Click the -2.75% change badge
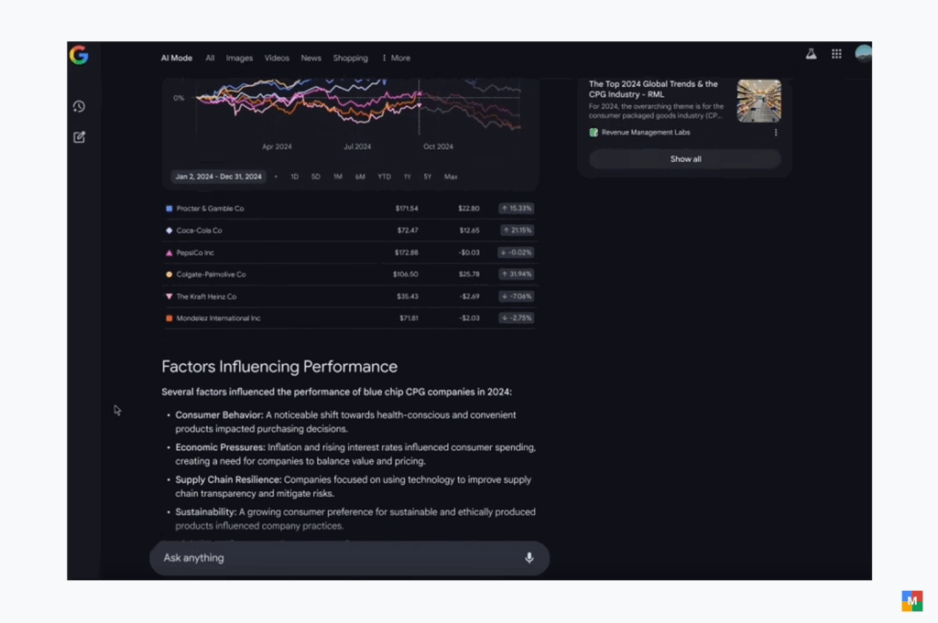Viewport: 938px width, 623px height. pos(517,318)
